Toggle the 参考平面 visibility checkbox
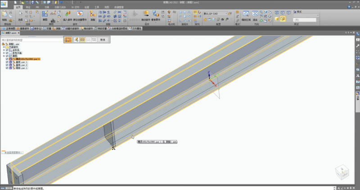Viewport: 360px width, 190px height. pos(7,53)
